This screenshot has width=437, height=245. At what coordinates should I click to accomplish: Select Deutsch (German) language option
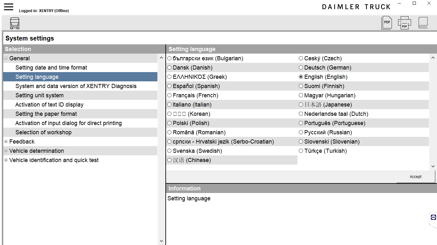click(301, 68)
